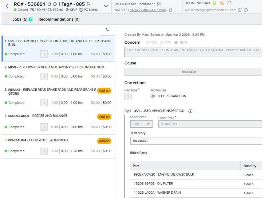Viewport: 264px width, 198px height.
Task: Switch to the Recommendations (0) tab
Action: pos(59,19)
